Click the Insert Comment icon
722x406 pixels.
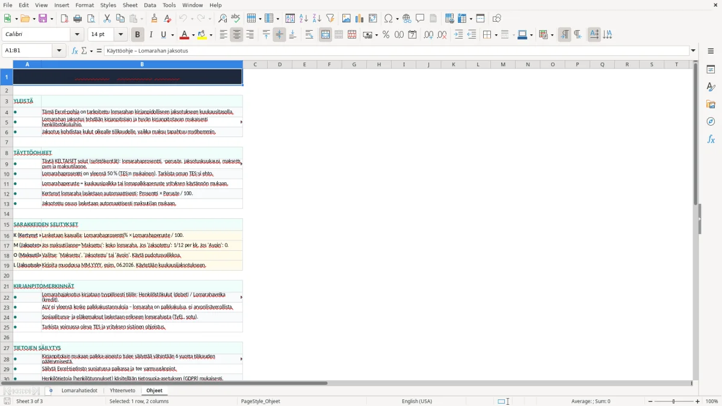point(420,19)
